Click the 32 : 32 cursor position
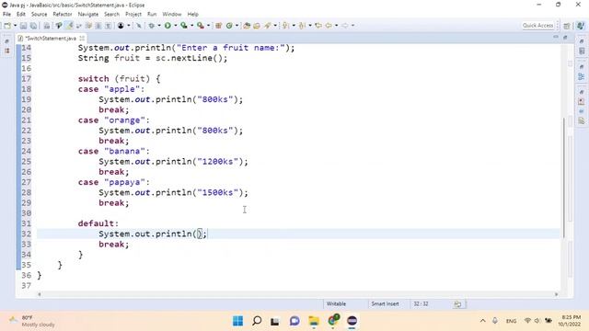The image size is (589, 331). click(x=421, y=304)
